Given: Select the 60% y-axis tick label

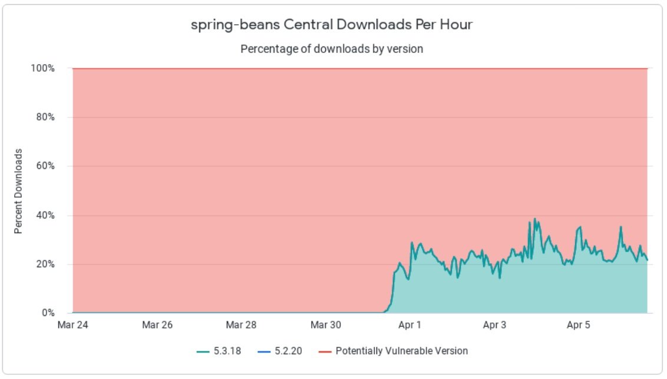Looking at the screenshot, I should 45,166.
